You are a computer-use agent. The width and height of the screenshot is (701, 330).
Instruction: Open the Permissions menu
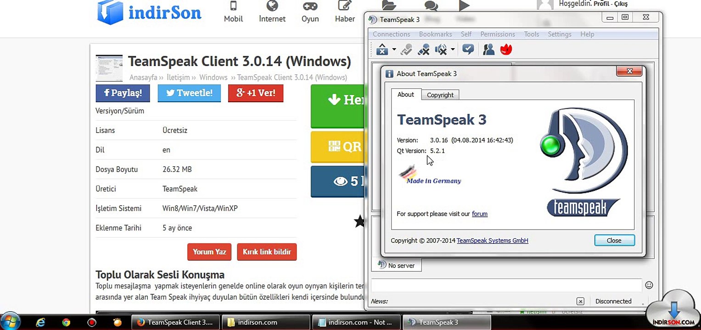coord(498,34)
